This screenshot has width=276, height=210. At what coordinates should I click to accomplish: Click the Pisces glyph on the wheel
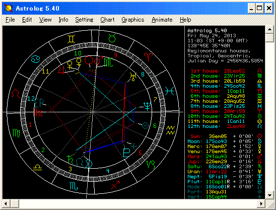[x=170, y=91]
